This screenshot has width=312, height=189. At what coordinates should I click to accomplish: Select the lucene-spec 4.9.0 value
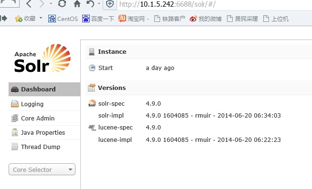pos(153,127)
